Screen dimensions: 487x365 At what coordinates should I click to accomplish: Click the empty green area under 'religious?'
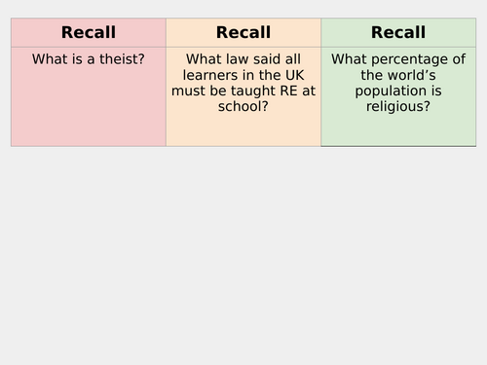[398, 131]
